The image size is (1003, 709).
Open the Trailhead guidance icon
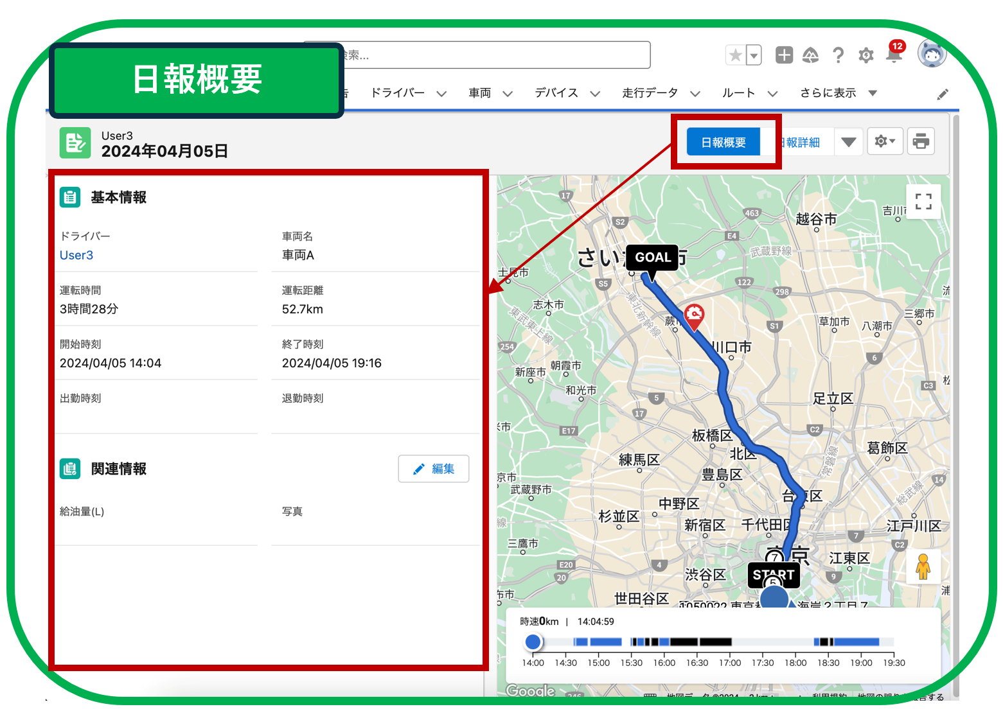pyautogui.click(x=811, y=55)
